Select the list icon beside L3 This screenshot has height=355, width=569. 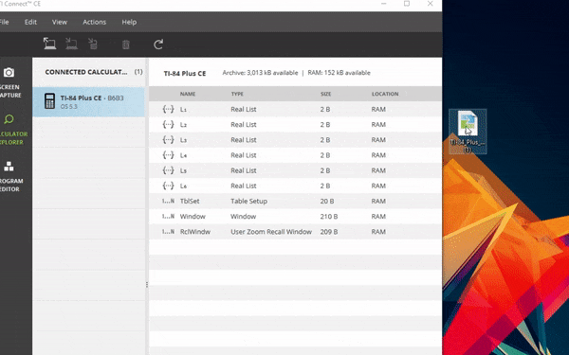pyautogui.click(x=168, y=139)
